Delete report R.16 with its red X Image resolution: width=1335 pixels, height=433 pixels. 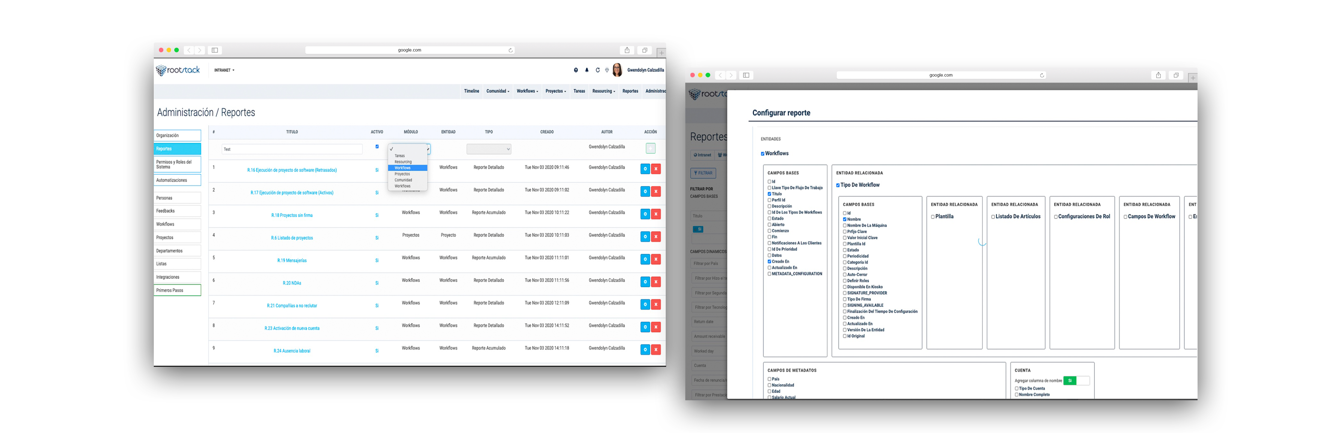656,169
